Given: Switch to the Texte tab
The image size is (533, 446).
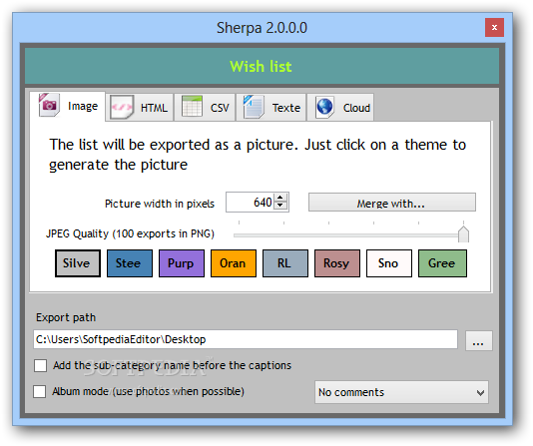Looking at the screenshot, I should [x=271, y=108].
